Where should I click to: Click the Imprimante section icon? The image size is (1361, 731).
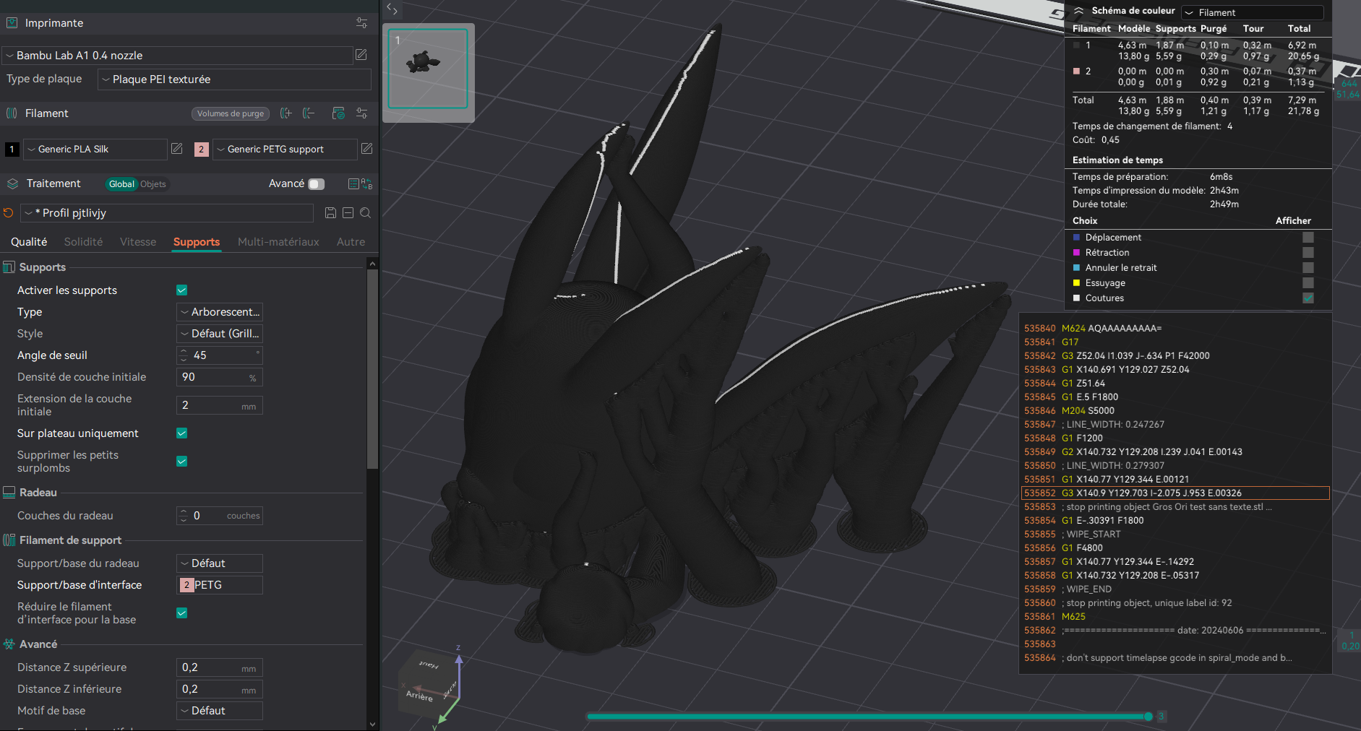pyautogui.click(x=12, y=23)
